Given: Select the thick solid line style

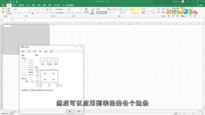Looking at the screenshot, I should (x=30, y=72).
